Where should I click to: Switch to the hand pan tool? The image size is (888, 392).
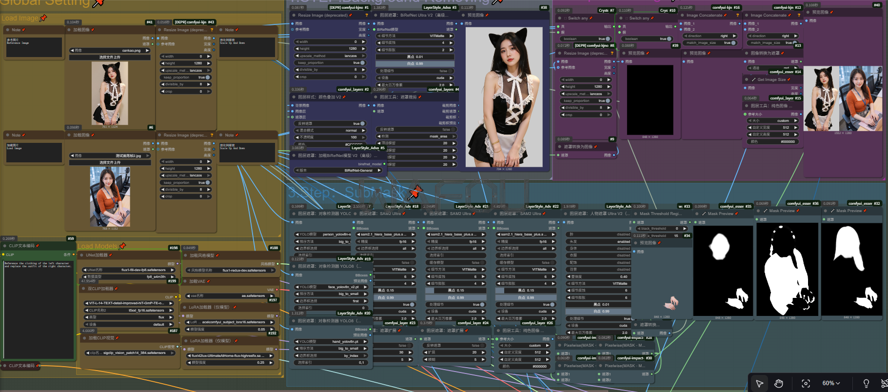[779, 383]
